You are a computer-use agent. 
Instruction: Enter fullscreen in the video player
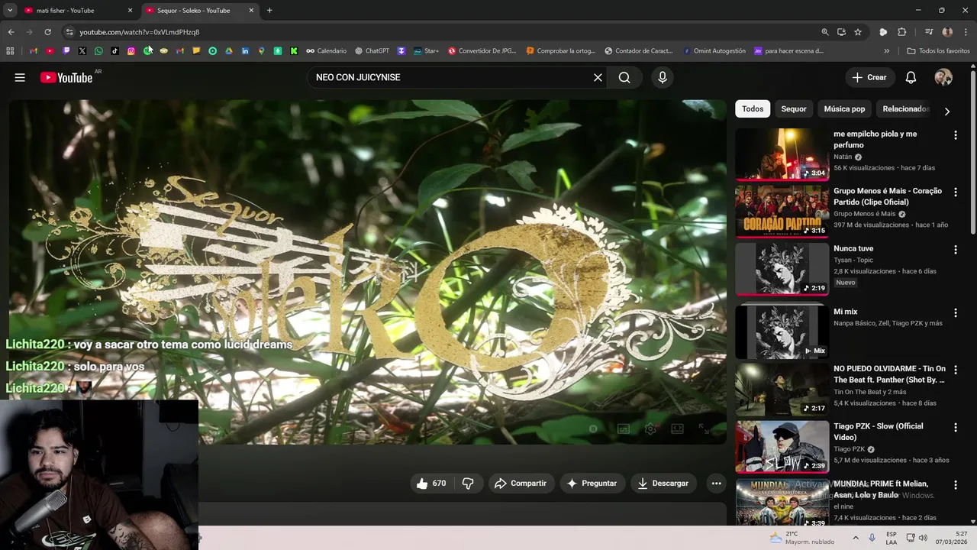tap(704, 429)
